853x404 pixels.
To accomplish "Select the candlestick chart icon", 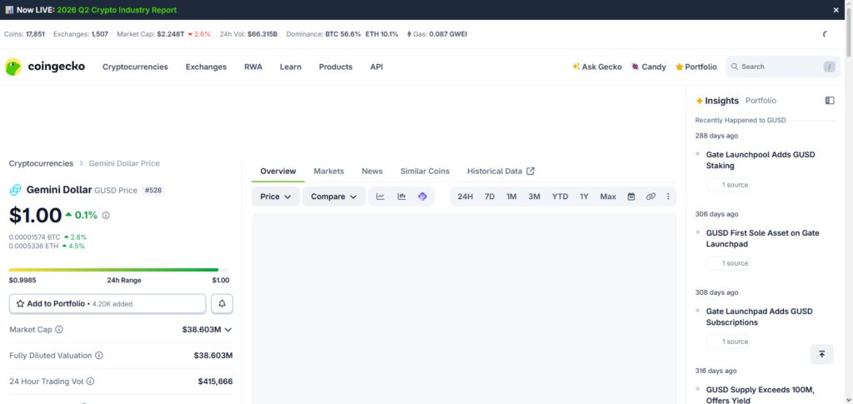I will [x=402, y=197].
